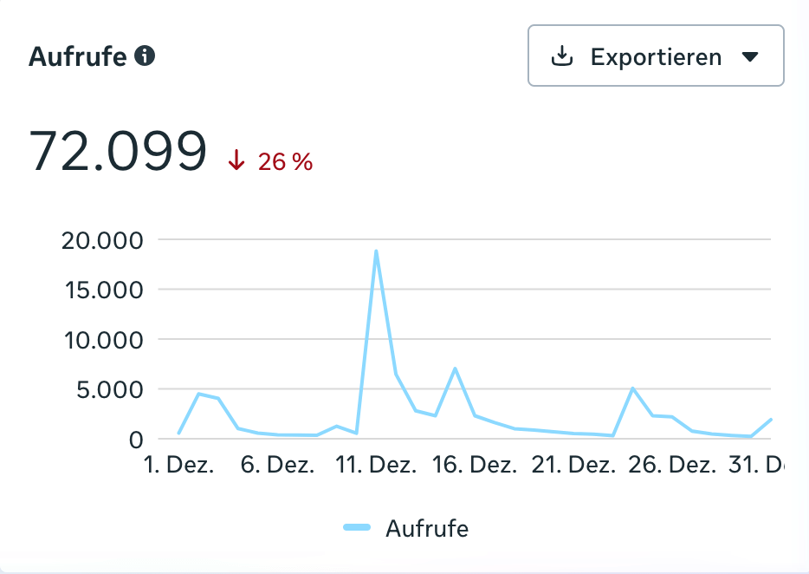Click the red down arrow trend icon
Image resolution: width=809 pixels, height=574 pixels.
click(236, 160)
